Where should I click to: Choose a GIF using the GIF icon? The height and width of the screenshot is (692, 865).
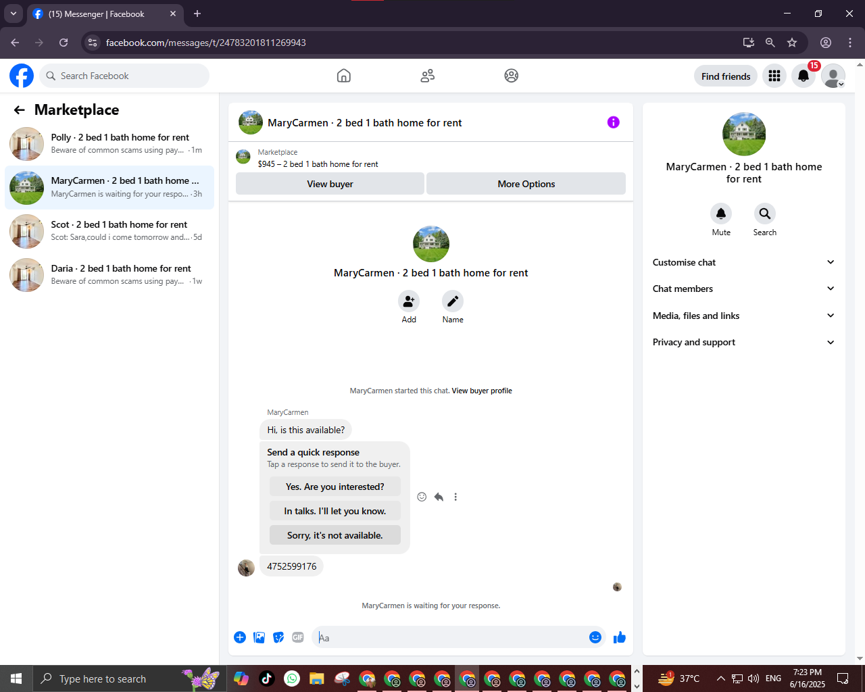coord(298,637)
